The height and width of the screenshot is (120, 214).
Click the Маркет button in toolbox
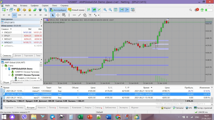click(x=166, y=108)
